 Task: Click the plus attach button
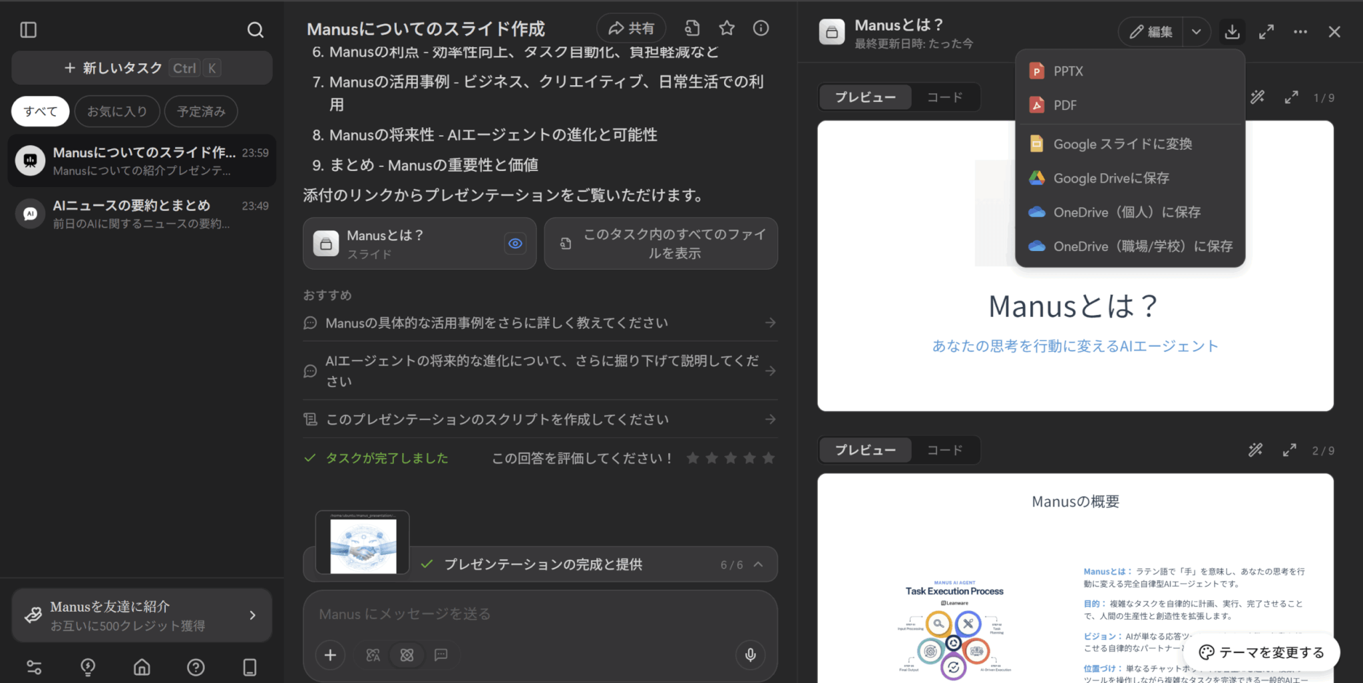[x=330, y=655]
